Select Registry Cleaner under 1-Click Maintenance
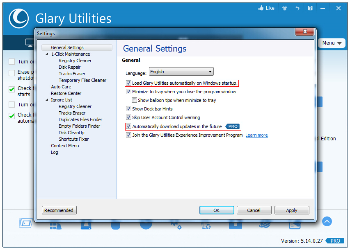The height and width of the screenshot is (250, 350). coord(75,61)
